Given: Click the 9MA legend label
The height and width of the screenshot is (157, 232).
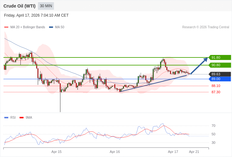Looking at the screenshot, I should (x=29, y=118).
